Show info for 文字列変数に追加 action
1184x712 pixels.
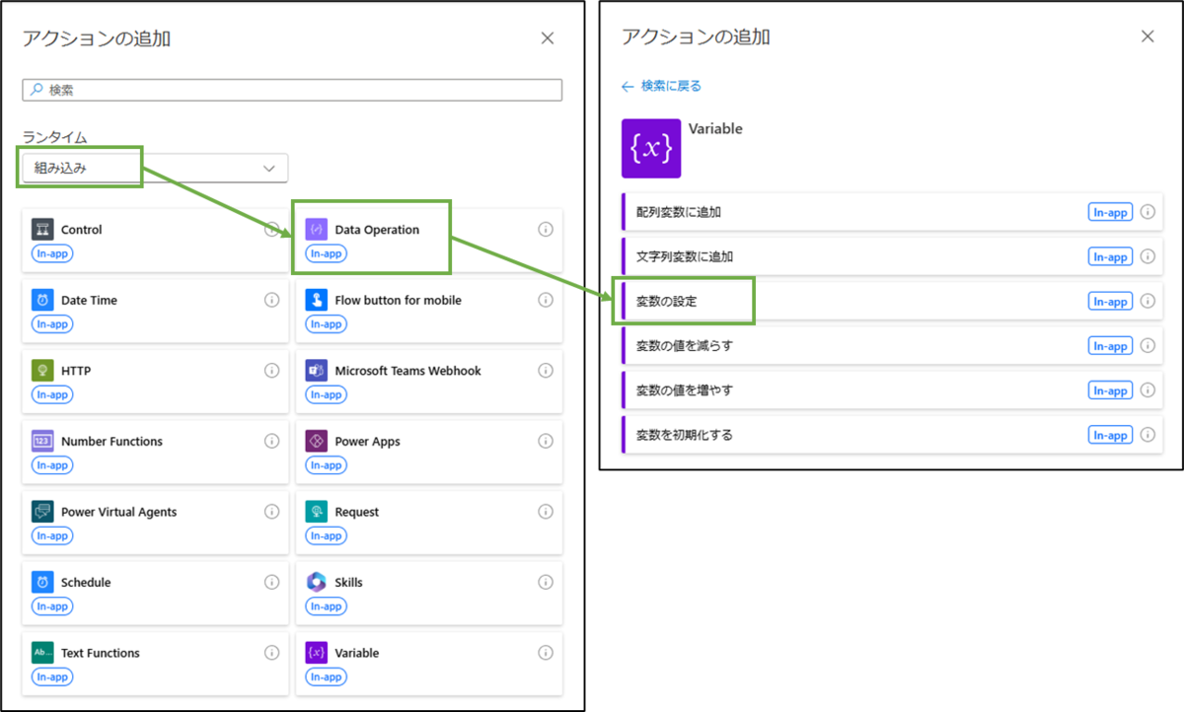click(1147, 256)
